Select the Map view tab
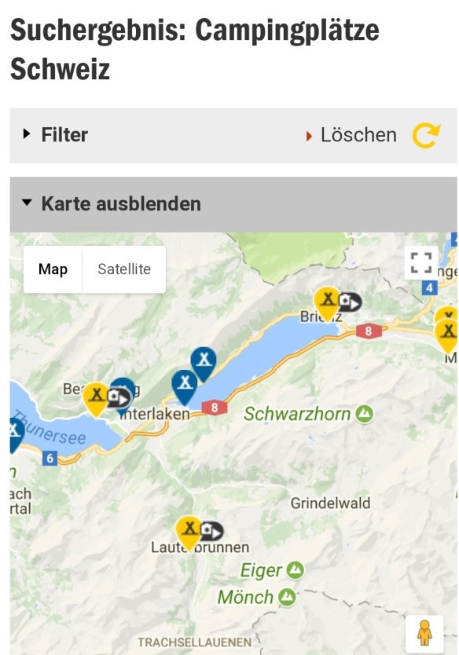Screen dimensions: 459x655 point(53,269)
